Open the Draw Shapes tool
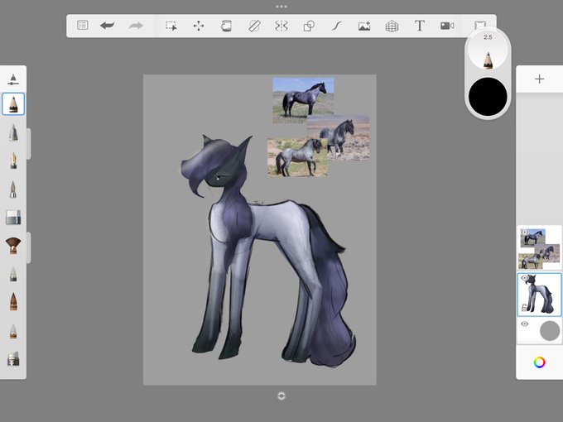The height and width of the screenshot is (422, 563). coord(309,26)
